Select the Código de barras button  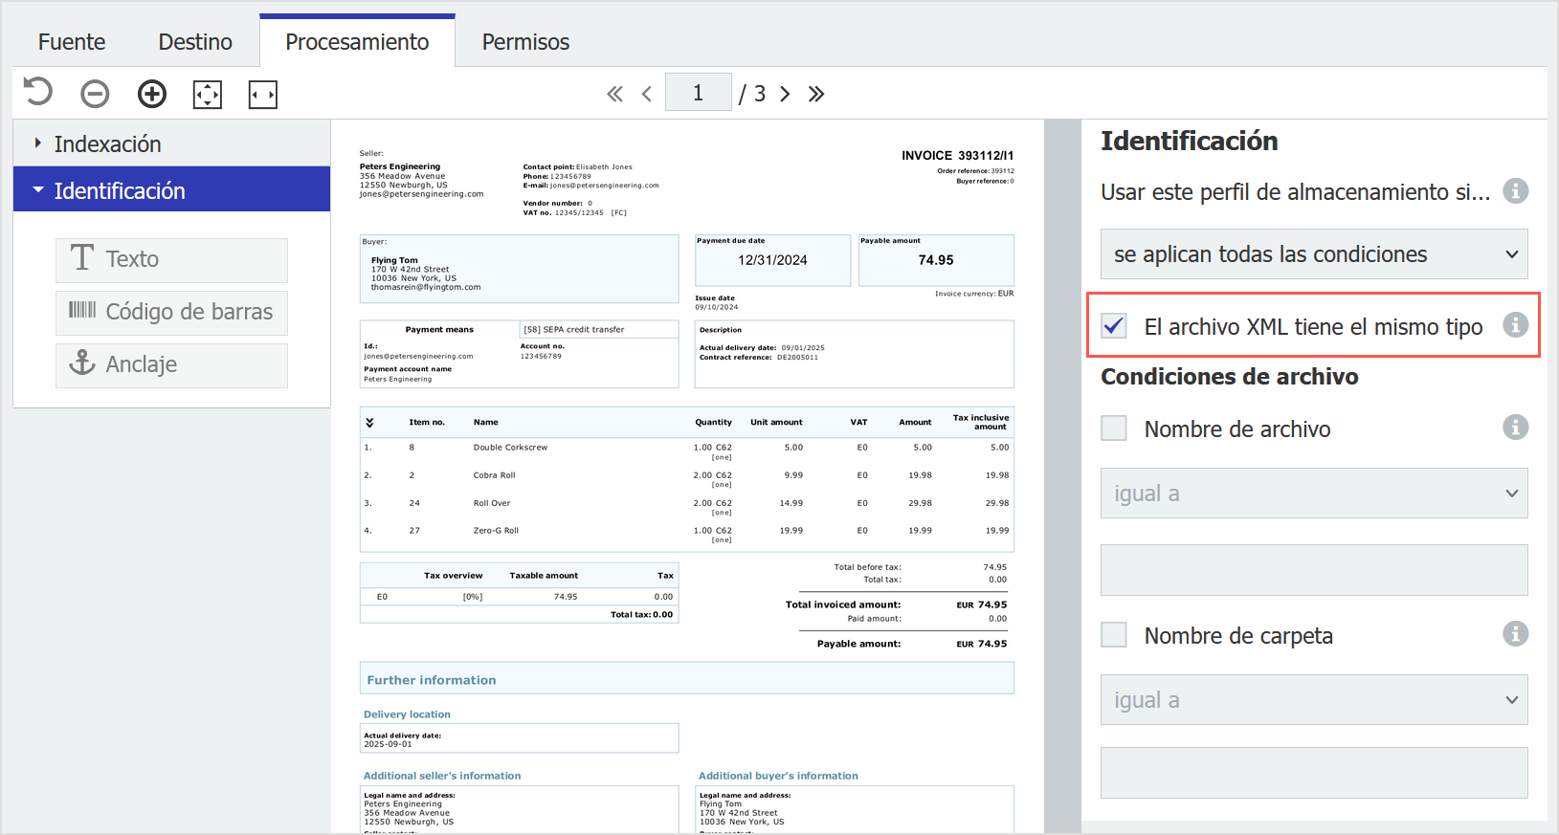point(171,312)
